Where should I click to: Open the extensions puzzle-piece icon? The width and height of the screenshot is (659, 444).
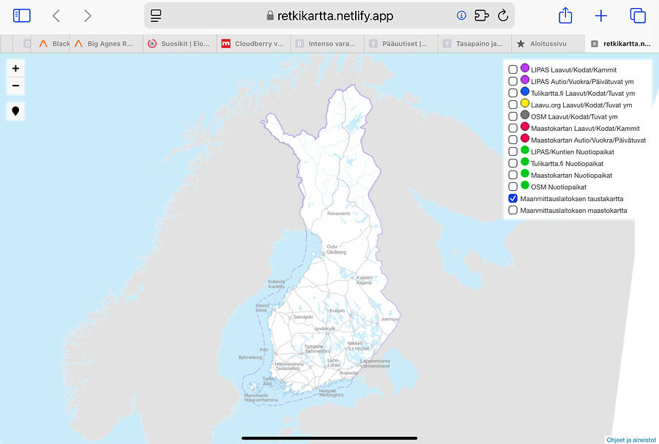coord(480,15)
